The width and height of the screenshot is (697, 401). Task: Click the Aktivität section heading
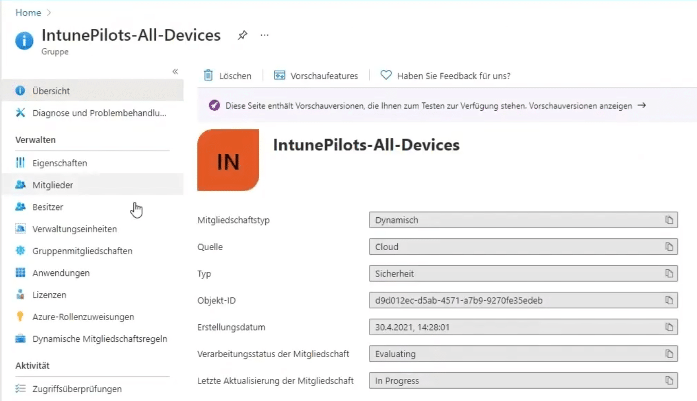click(32, 366)
